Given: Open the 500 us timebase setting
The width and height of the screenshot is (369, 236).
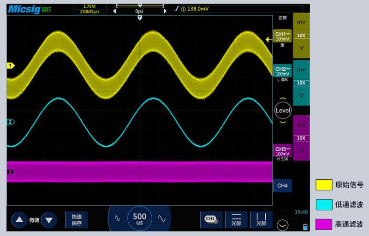Looking at the screenshot, I should (x=140, y=218).
